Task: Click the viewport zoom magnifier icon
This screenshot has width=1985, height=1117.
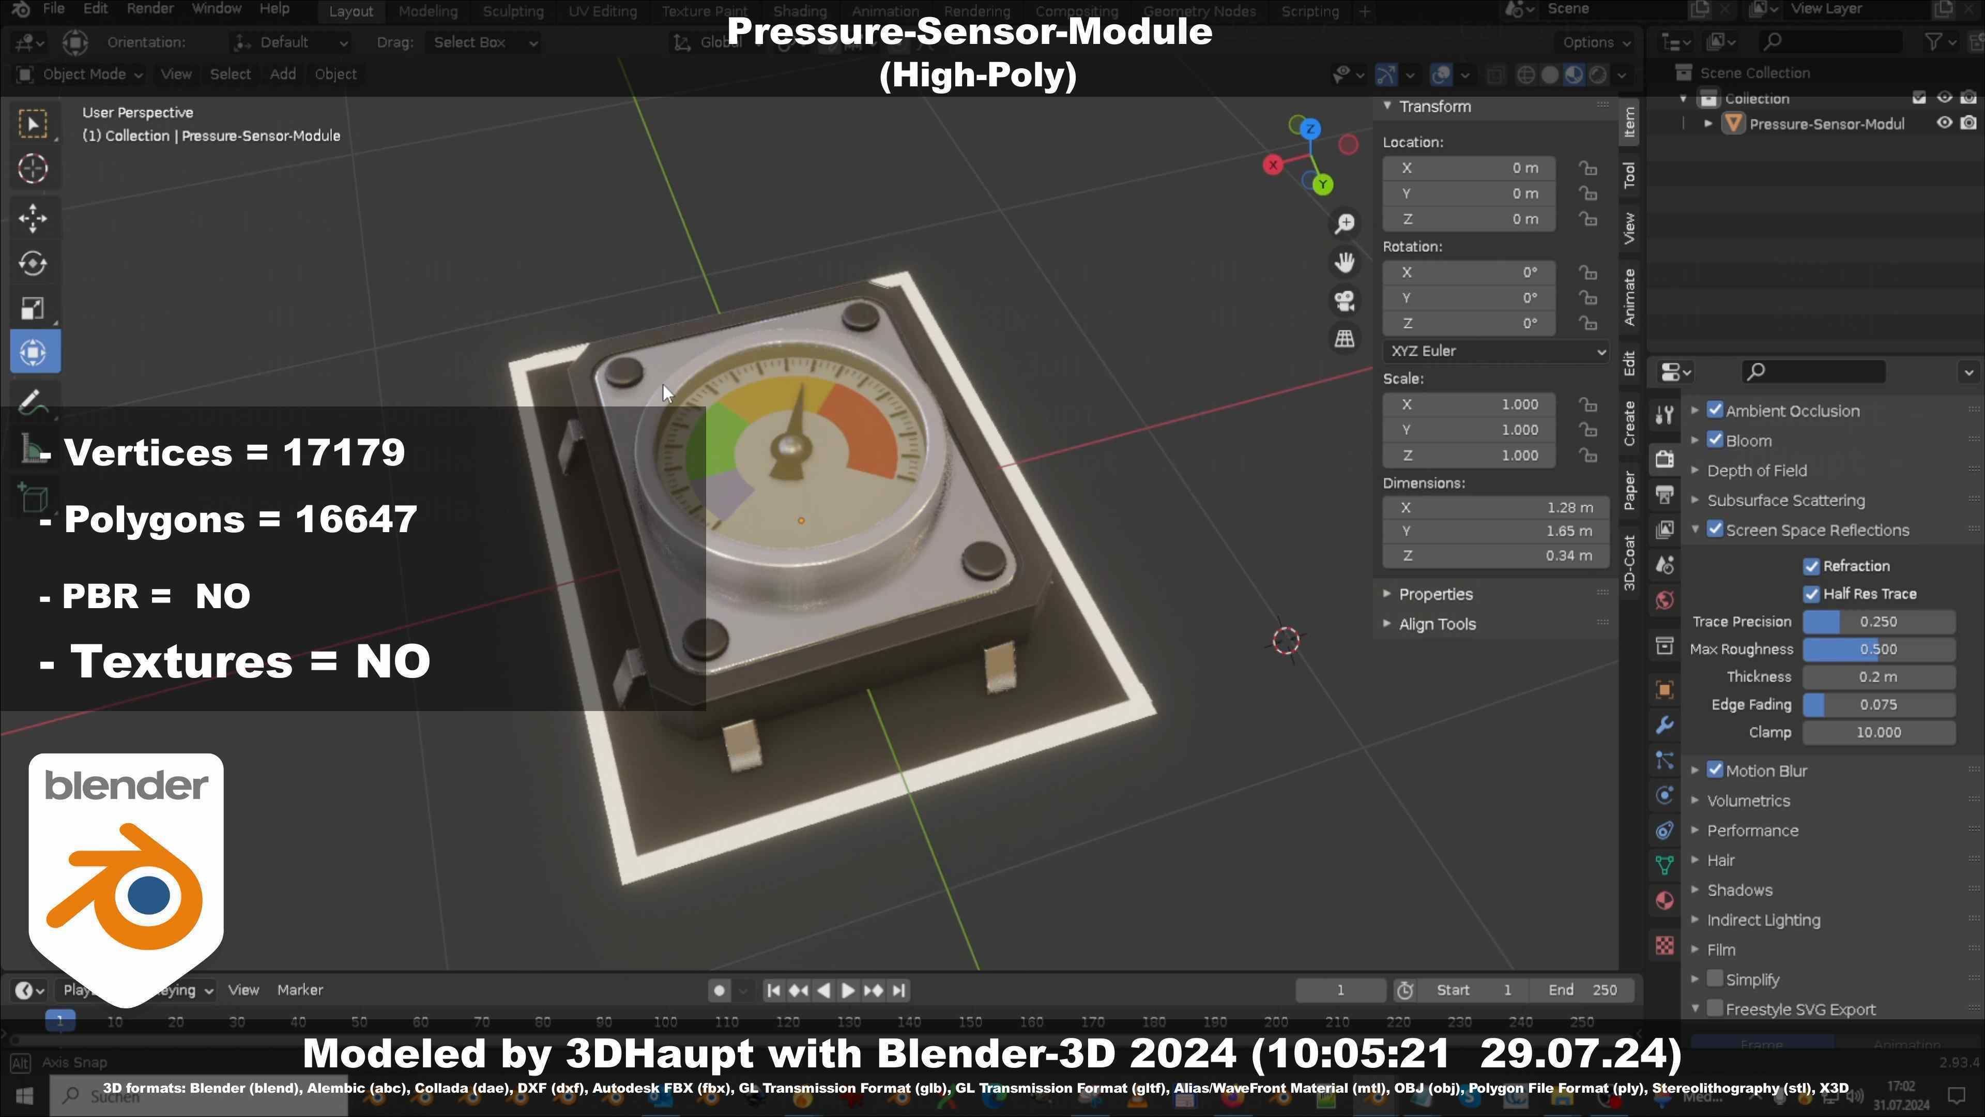Action: 1345,224
